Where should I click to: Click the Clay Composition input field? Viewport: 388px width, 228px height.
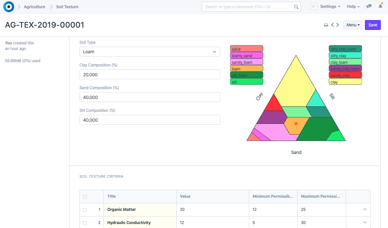[150, 74]
